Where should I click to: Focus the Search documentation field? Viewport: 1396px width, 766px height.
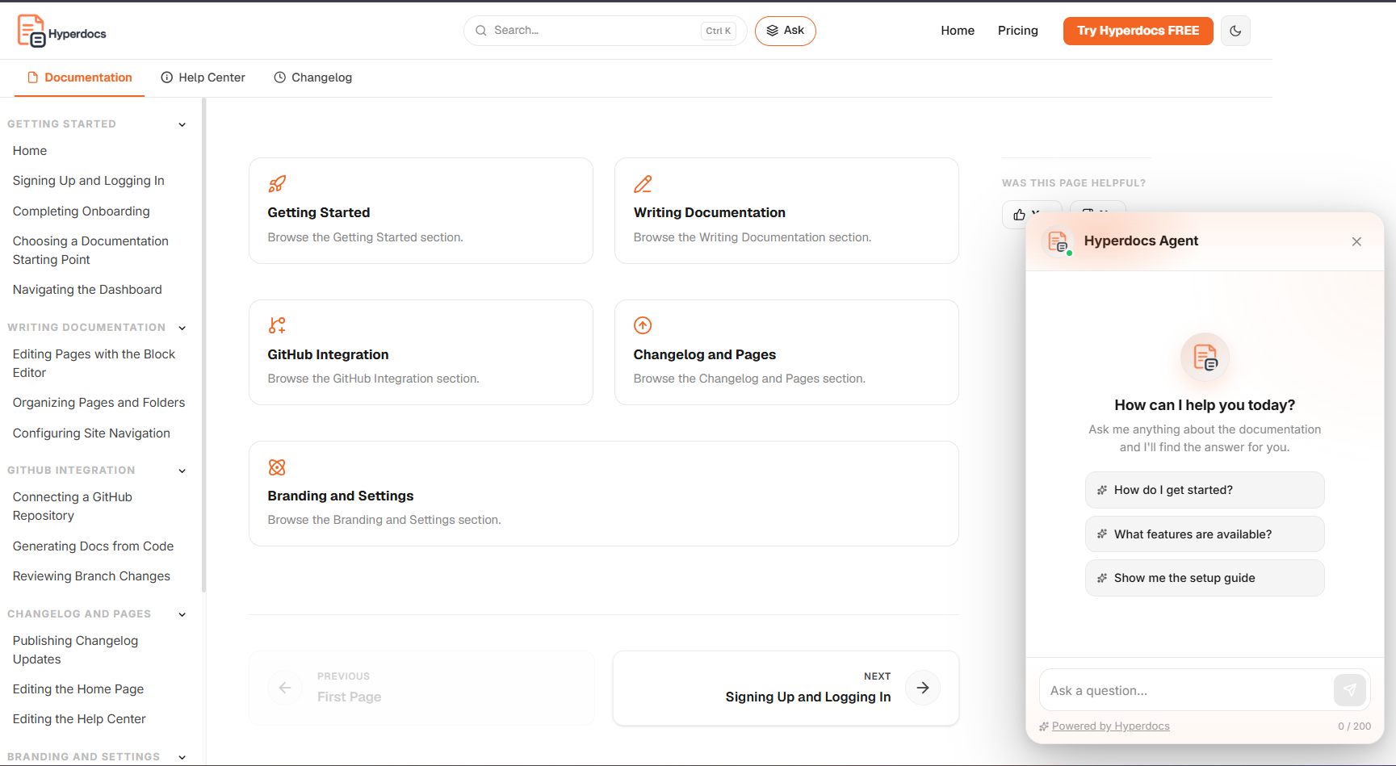tap(605, 31)
